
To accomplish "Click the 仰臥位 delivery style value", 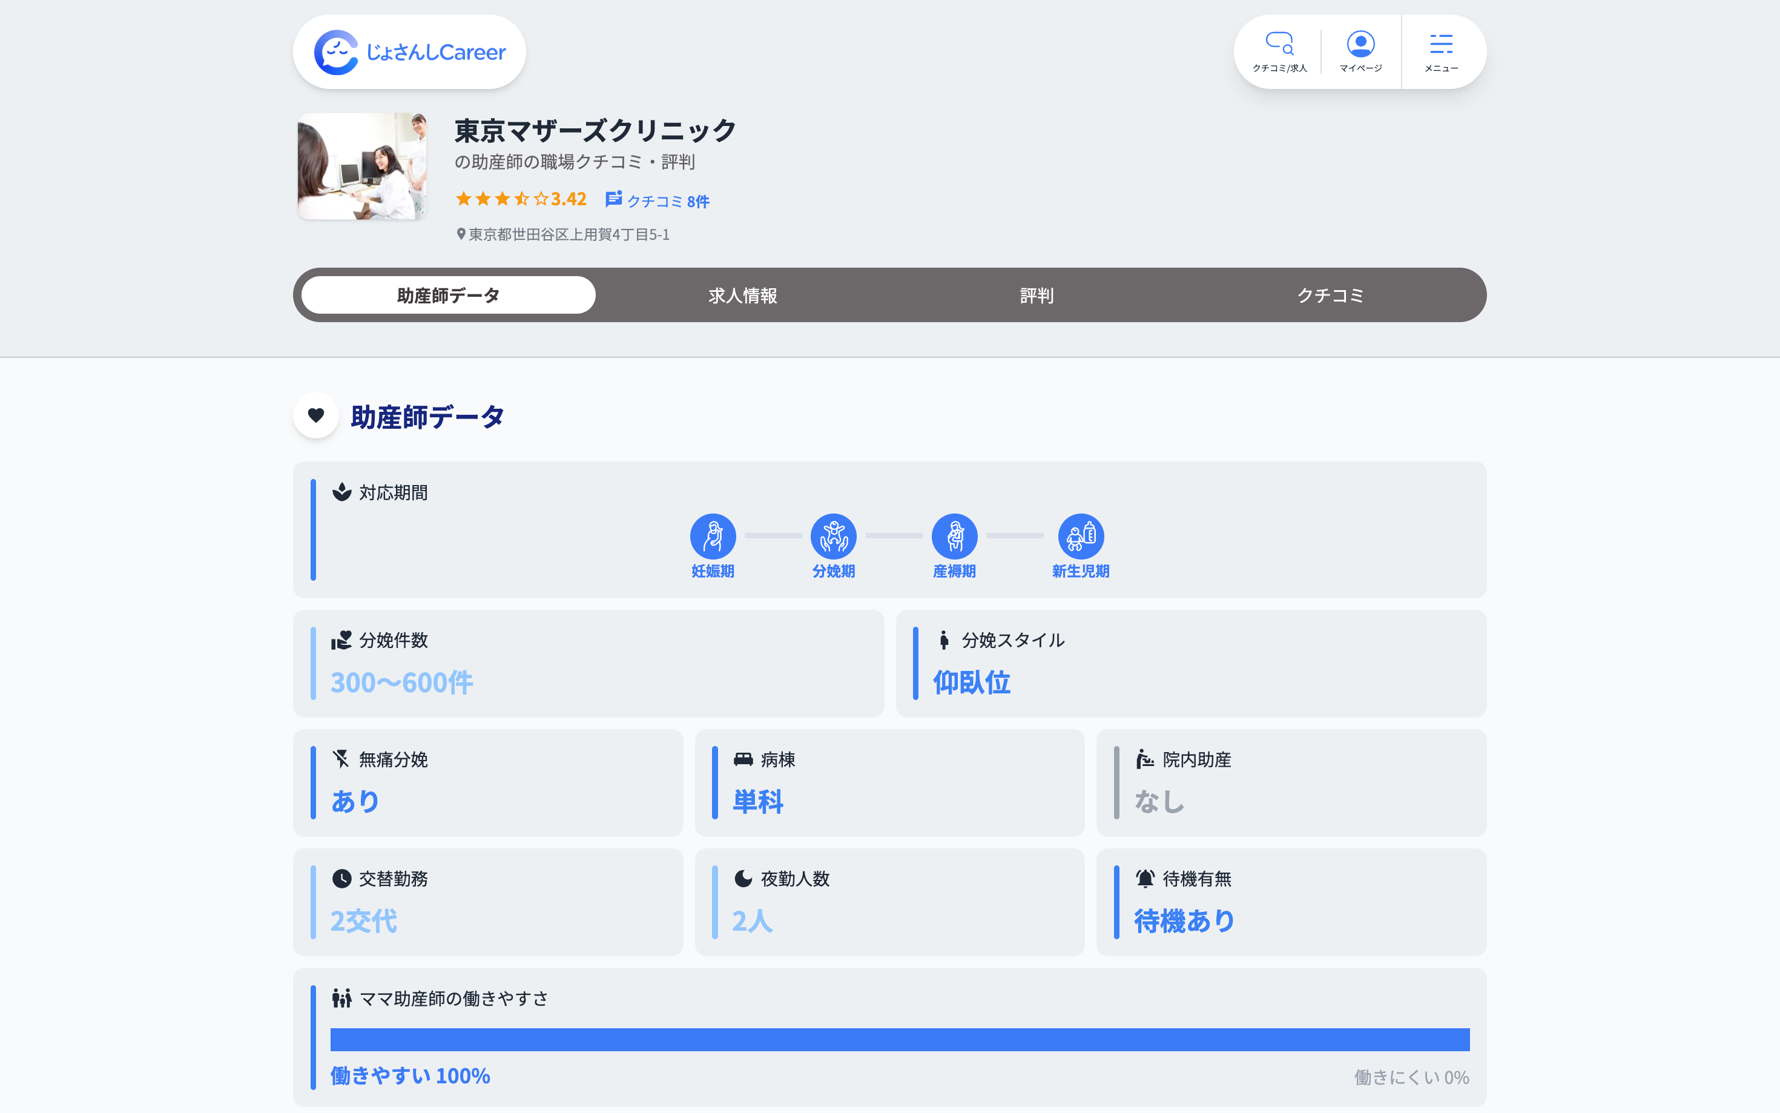I will pos(971,682).
